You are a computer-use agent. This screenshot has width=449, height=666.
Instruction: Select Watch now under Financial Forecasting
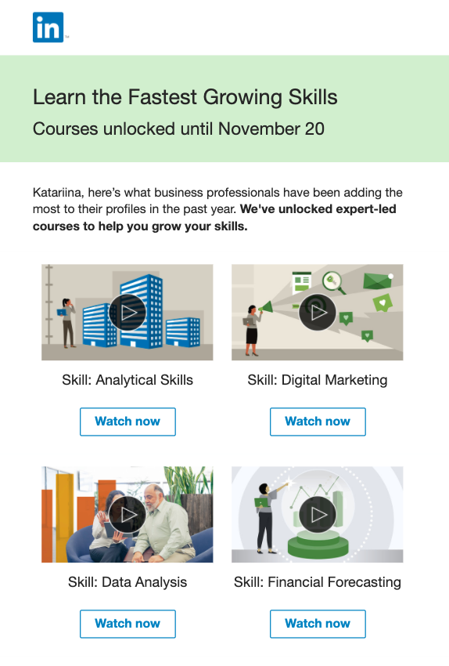(x=318, y=624)
